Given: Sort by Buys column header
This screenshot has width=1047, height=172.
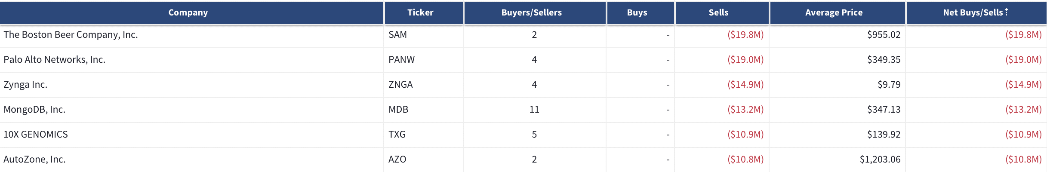Looking at the screenshot, I should pos(637,12).
